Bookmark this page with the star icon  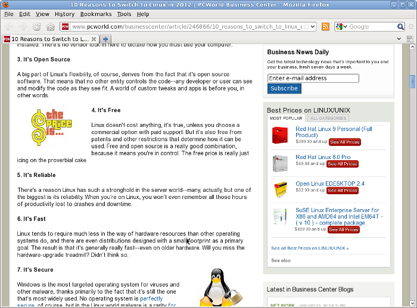(x=306, y=27)
